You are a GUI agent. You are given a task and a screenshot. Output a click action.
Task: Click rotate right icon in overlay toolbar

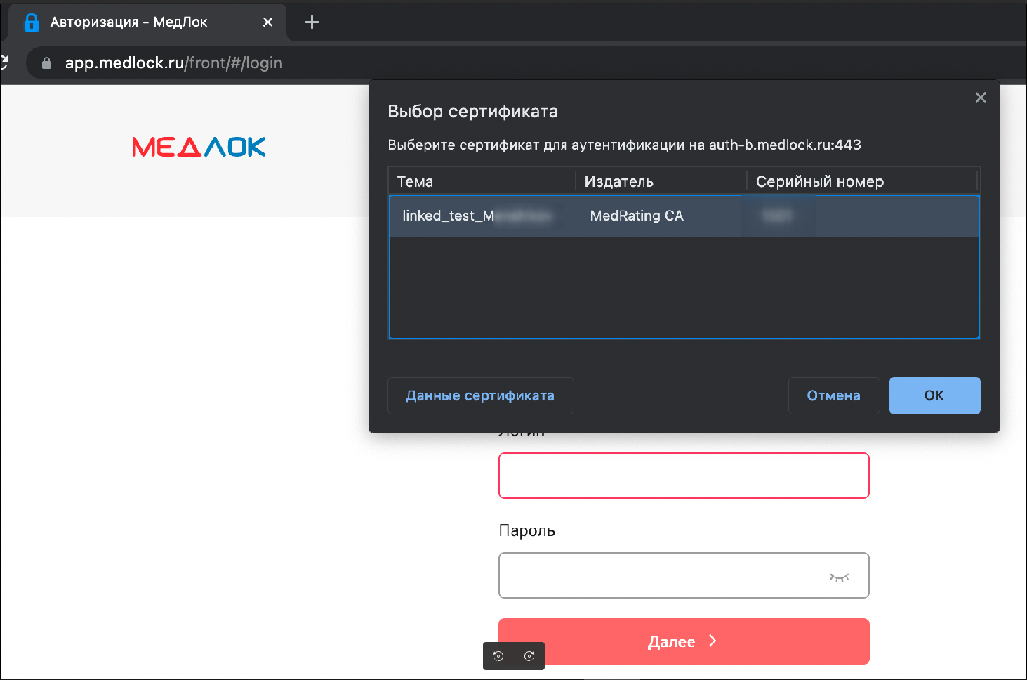[x=529, y=656]
